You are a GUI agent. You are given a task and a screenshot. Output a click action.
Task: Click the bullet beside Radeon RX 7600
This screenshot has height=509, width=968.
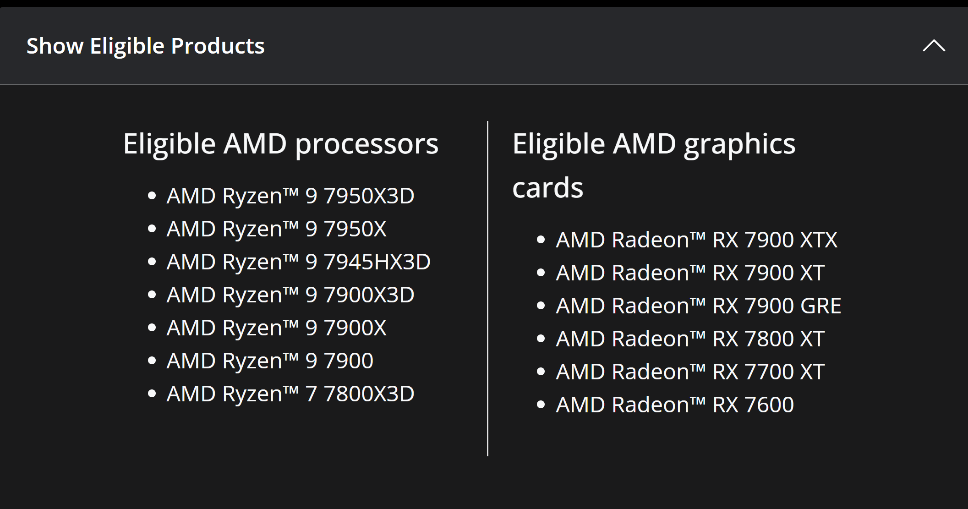point(541,405)
